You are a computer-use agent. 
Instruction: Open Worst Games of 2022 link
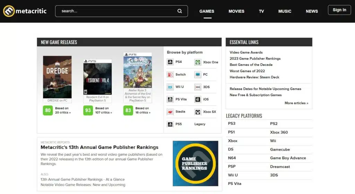tap(247, 71)
